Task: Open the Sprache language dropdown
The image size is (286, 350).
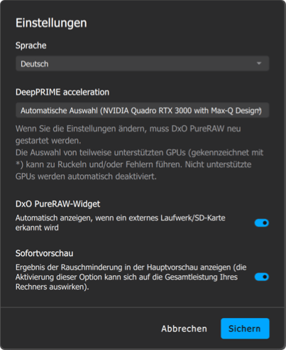Action: [142, 63]
